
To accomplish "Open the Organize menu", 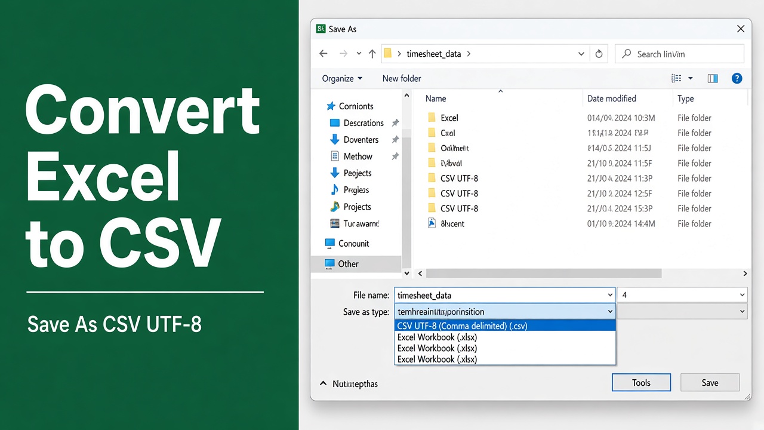I will coord(342,78).
